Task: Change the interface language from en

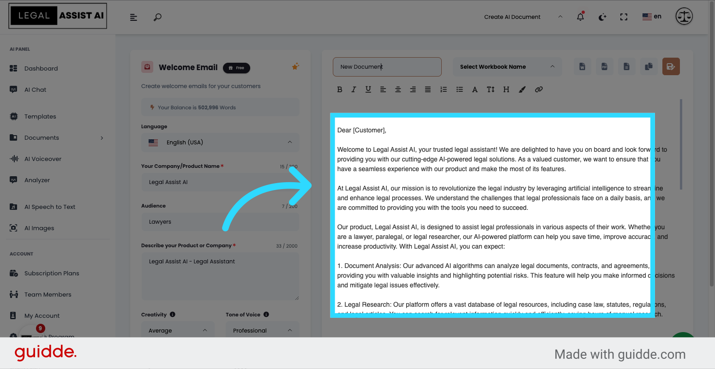Action: 652,17
